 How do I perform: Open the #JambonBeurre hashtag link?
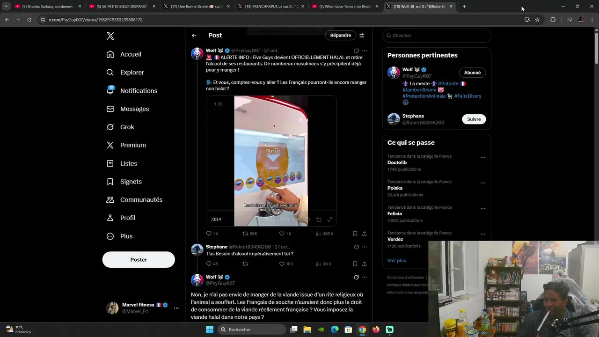(419, 90)
